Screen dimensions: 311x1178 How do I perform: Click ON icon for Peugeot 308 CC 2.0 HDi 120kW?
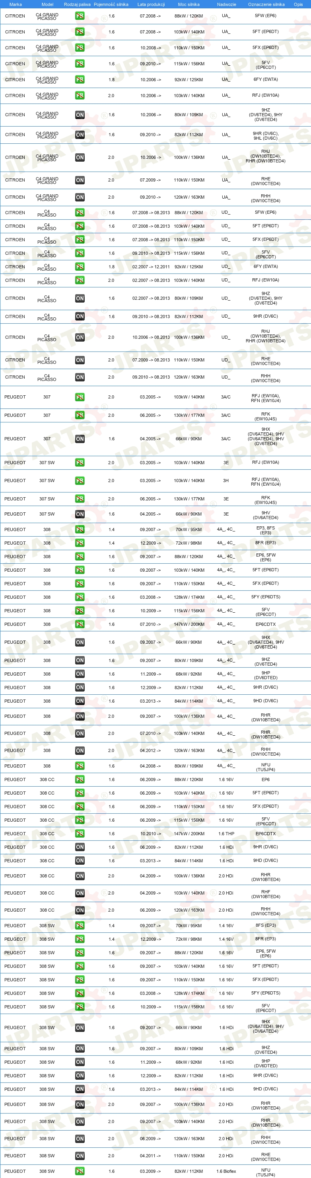80,910
